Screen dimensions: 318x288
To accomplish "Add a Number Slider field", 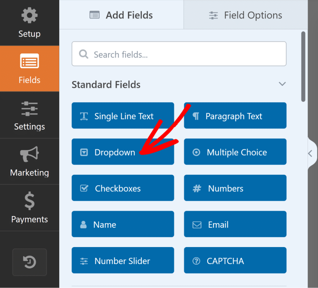I will (x=123, y=260).
